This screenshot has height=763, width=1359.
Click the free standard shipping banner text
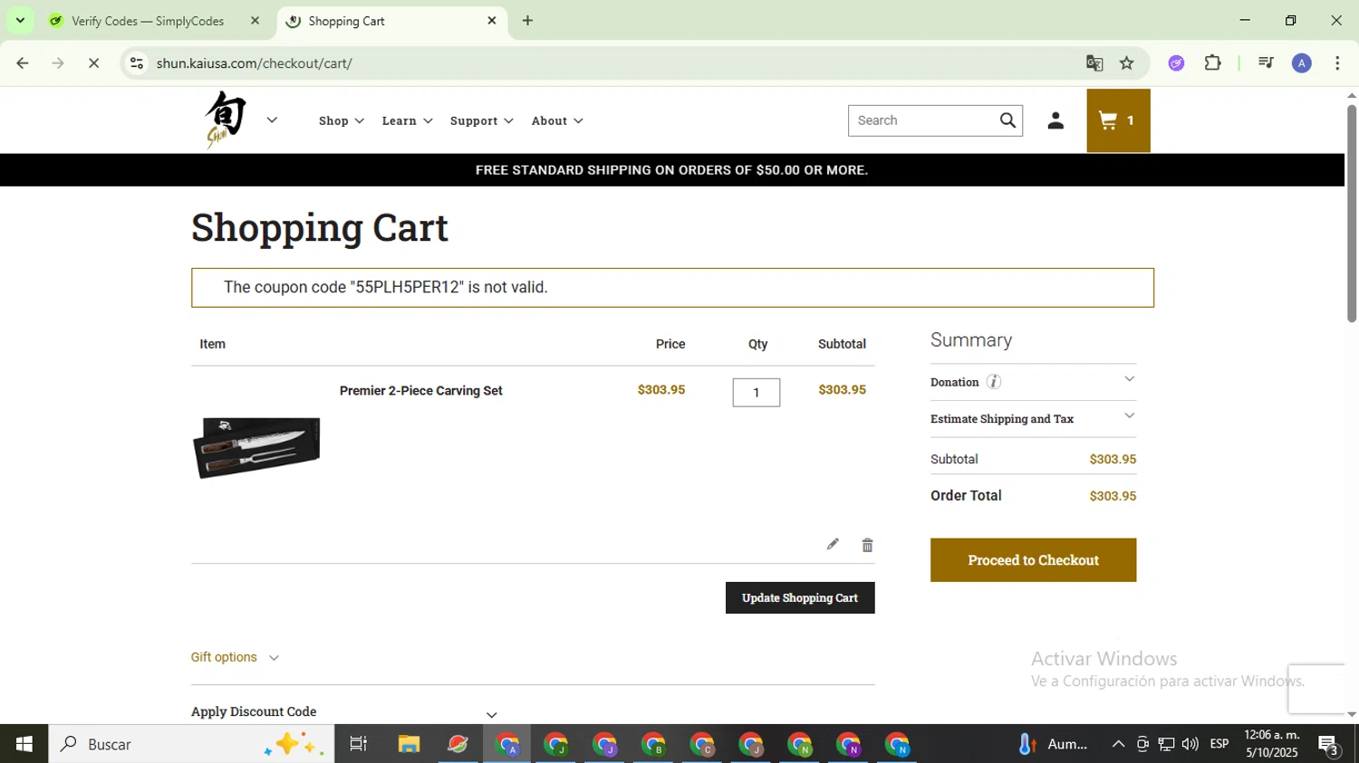click(671, 170)
